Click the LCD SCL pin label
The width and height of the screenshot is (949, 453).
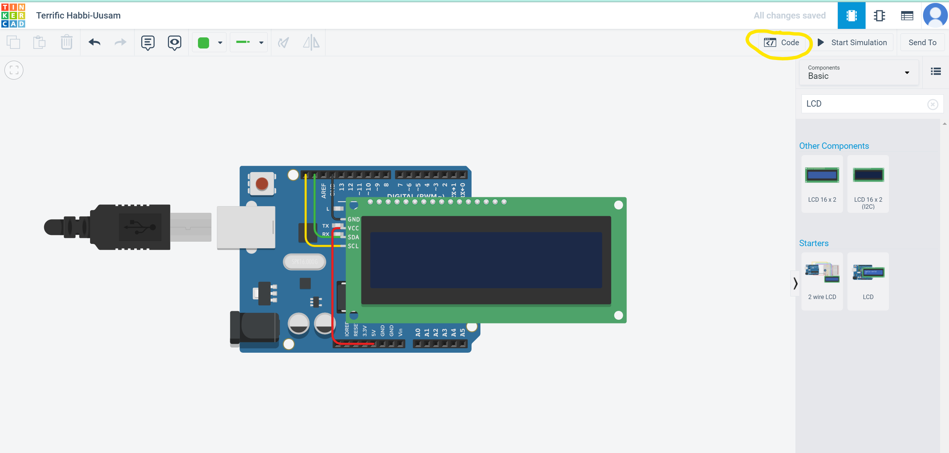pyautogui.click(x=353, y=246)
